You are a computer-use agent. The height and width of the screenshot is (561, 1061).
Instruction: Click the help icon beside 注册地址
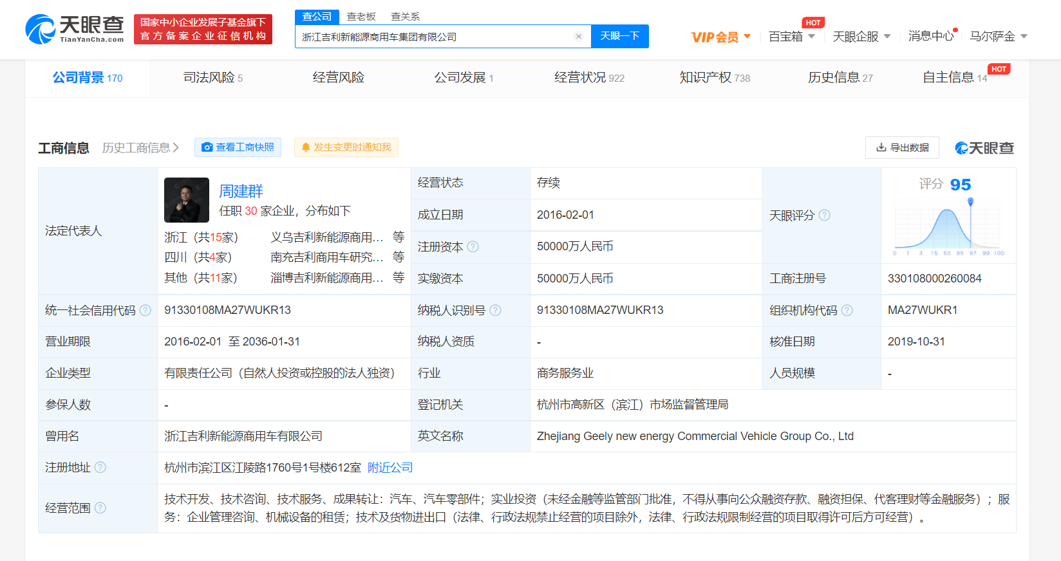[100, 468]
